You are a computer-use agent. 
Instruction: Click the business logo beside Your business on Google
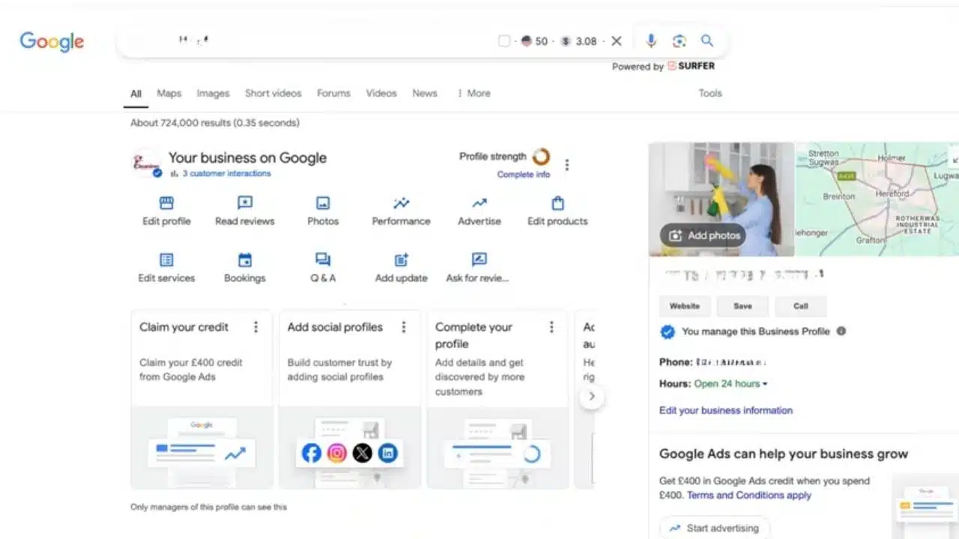tap(146, 162)
